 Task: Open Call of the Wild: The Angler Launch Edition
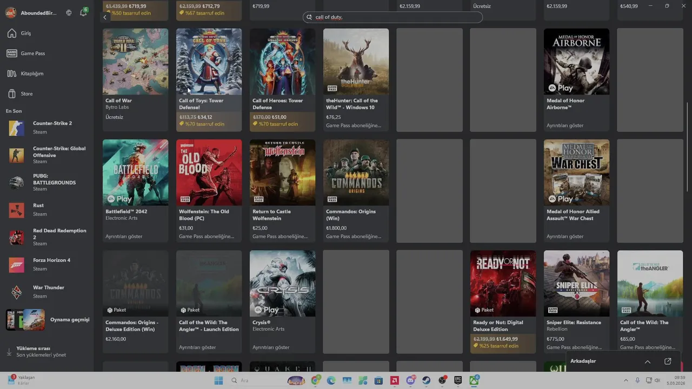point(209,301)
